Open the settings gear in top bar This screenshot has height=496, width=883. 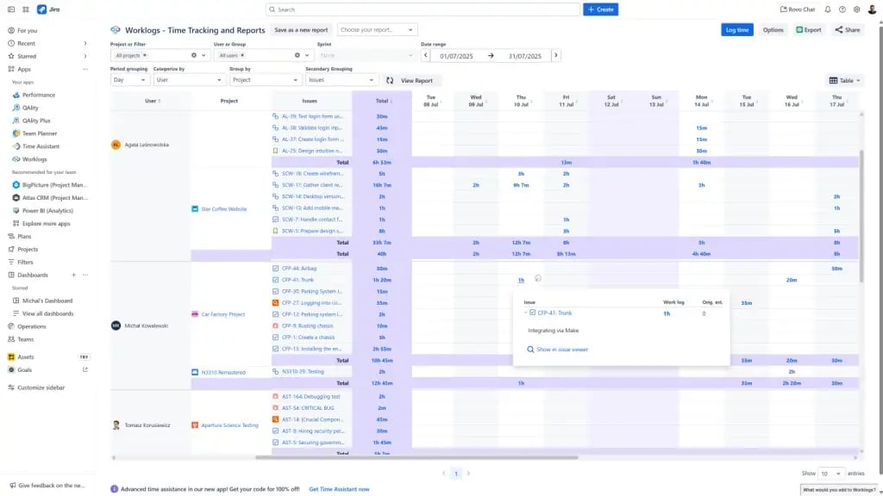click(x=856, y=9)
